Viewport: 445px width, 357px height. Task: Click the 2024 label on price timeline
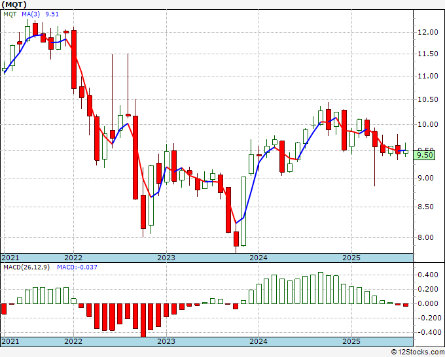pos(258,258)
